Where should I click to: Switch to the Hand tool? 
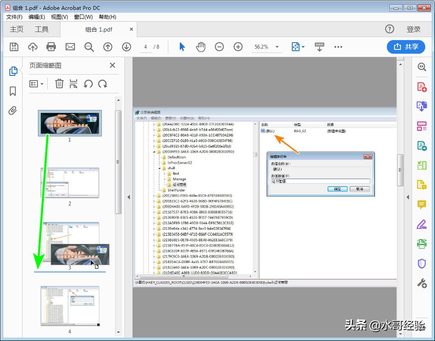[200, 47]
